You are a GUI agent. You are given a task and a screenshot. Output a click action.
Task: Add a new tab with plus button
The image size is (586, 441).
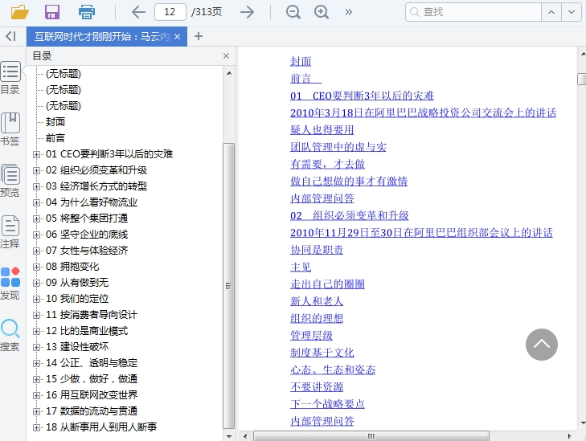199,36
